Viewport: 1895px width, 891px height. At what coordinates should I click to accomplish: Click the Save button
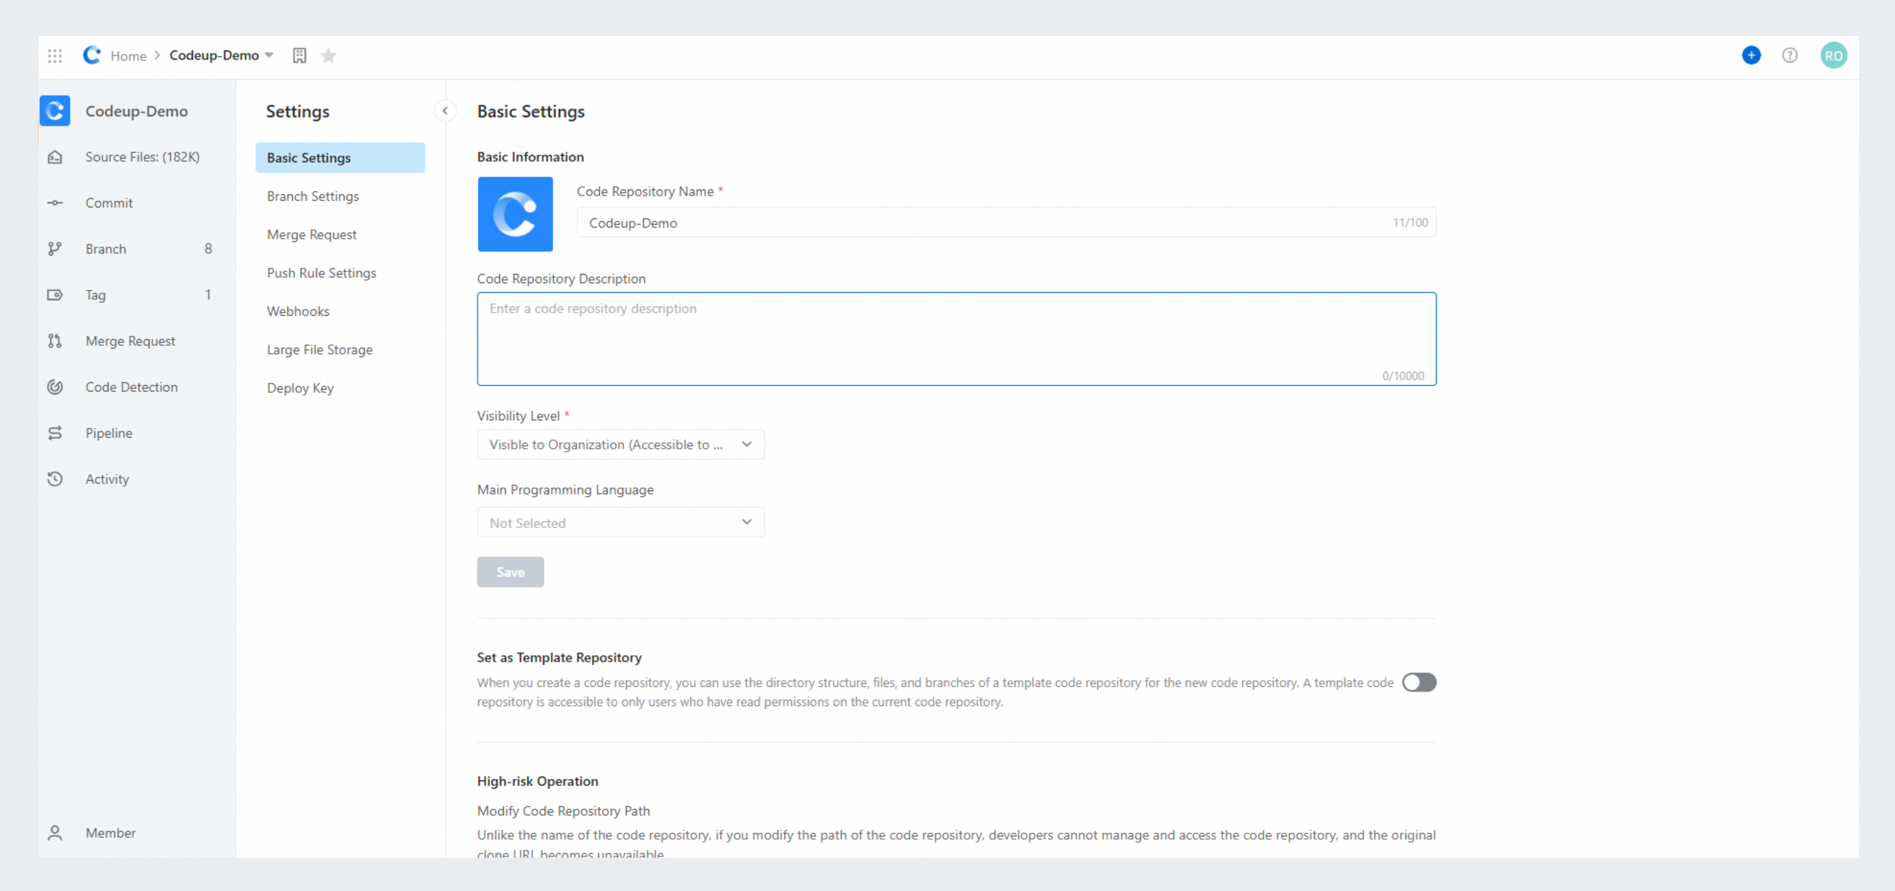pos(510,573)
